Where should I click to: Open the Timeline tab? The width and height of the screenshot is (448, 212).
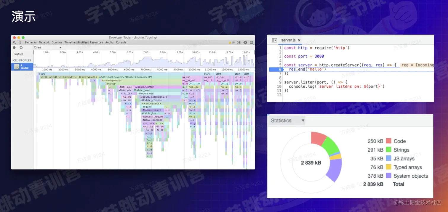click(70, 43)
